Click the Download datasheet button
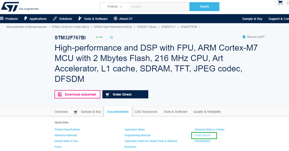This screenshot has height=151, width=289. pyautogui.click(x=78, y=94)
